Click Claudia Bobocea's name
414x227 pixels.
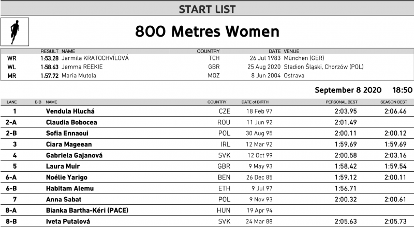[x=71, y=122]
